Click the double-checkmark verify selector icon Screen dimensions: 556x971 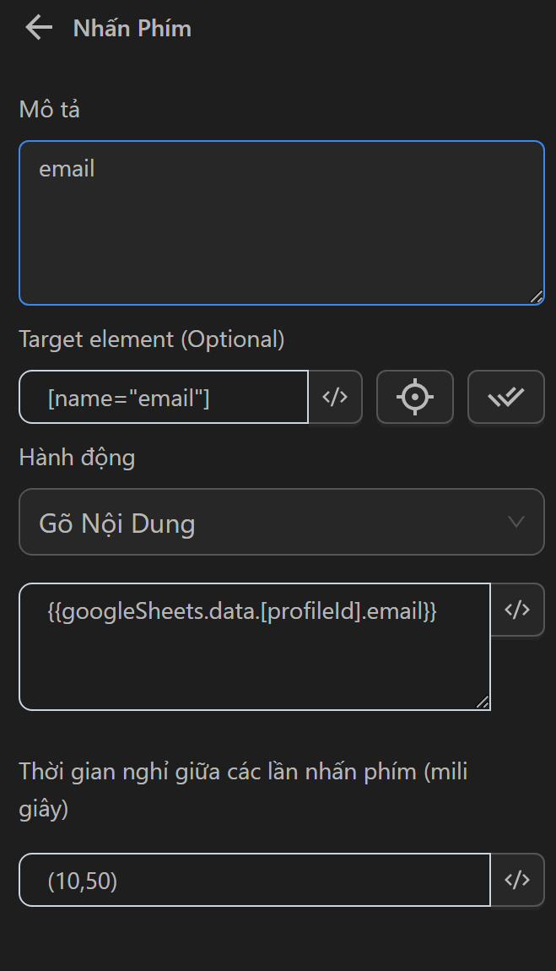506,397
